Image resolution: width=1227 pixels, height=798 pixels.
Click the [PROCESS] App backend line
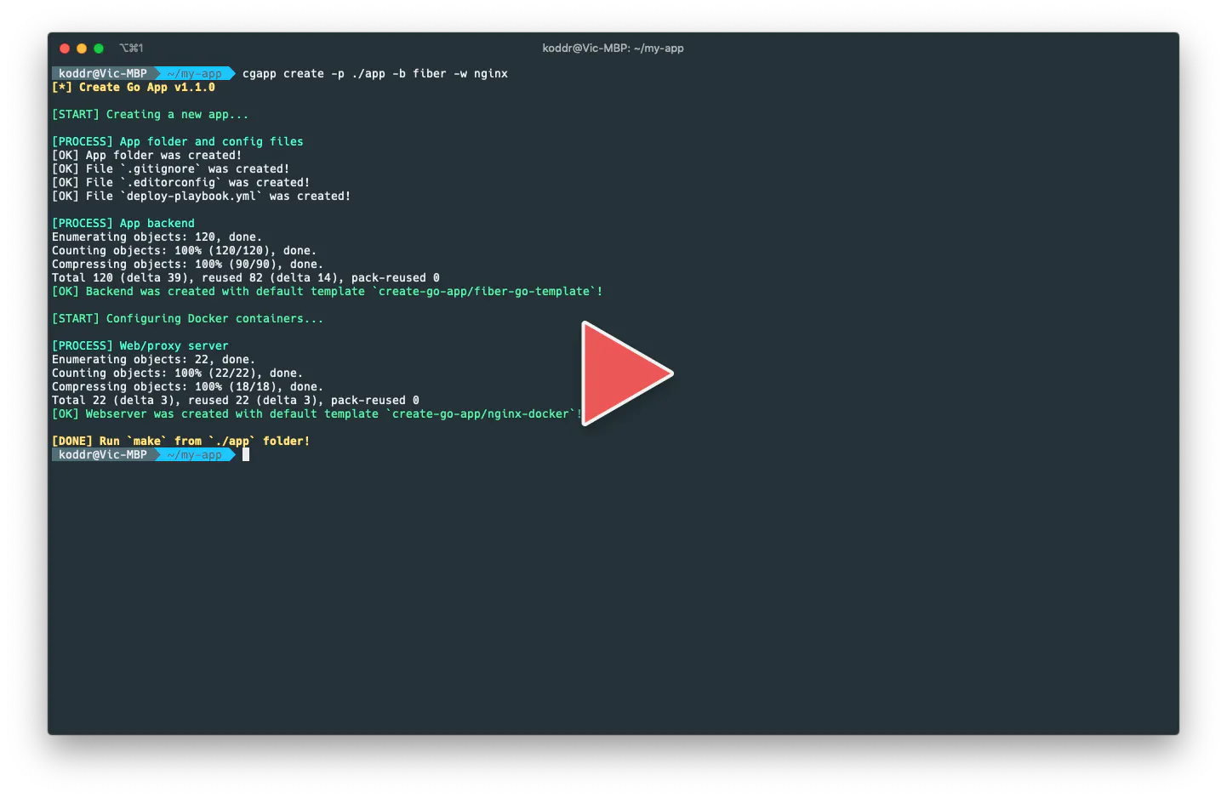[123, 224]
